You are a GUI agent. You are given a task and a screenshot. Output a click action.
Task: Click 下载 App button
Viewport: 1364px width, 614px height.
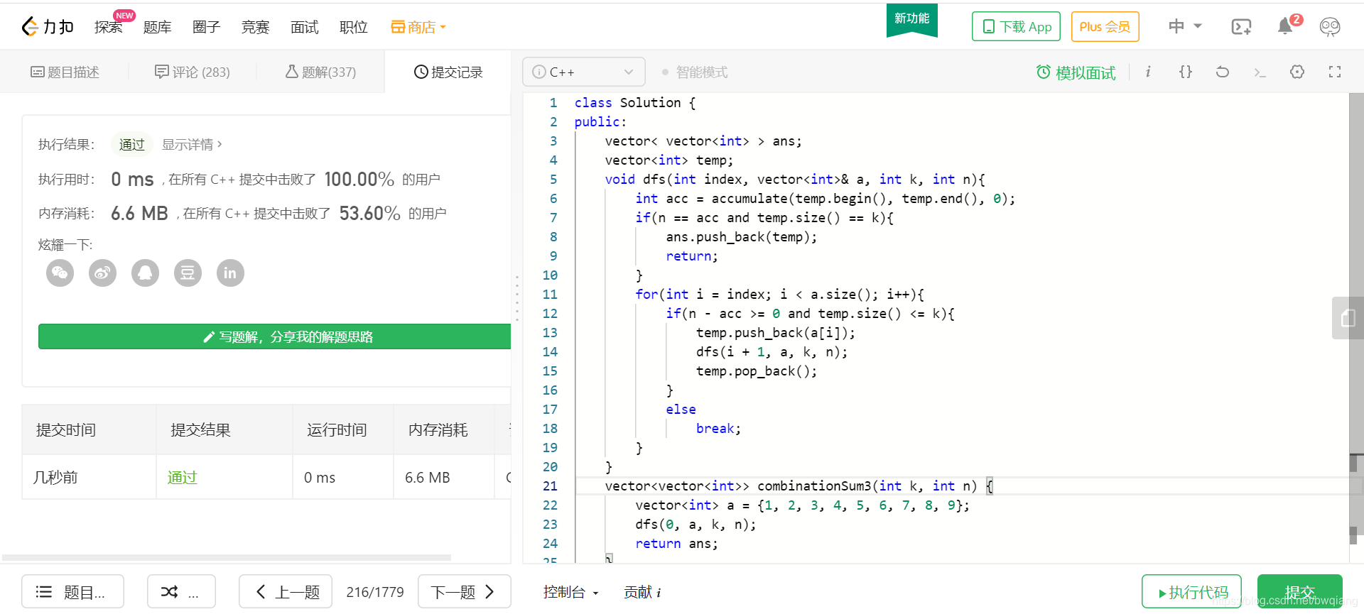click(x=1016, y=26)
